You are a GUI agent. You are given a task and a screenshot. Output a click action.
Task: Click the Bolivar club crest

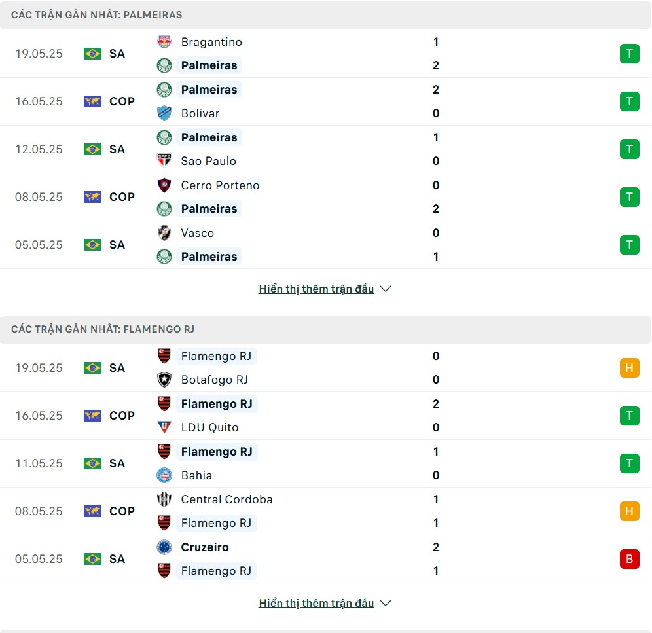coord(164,113)
